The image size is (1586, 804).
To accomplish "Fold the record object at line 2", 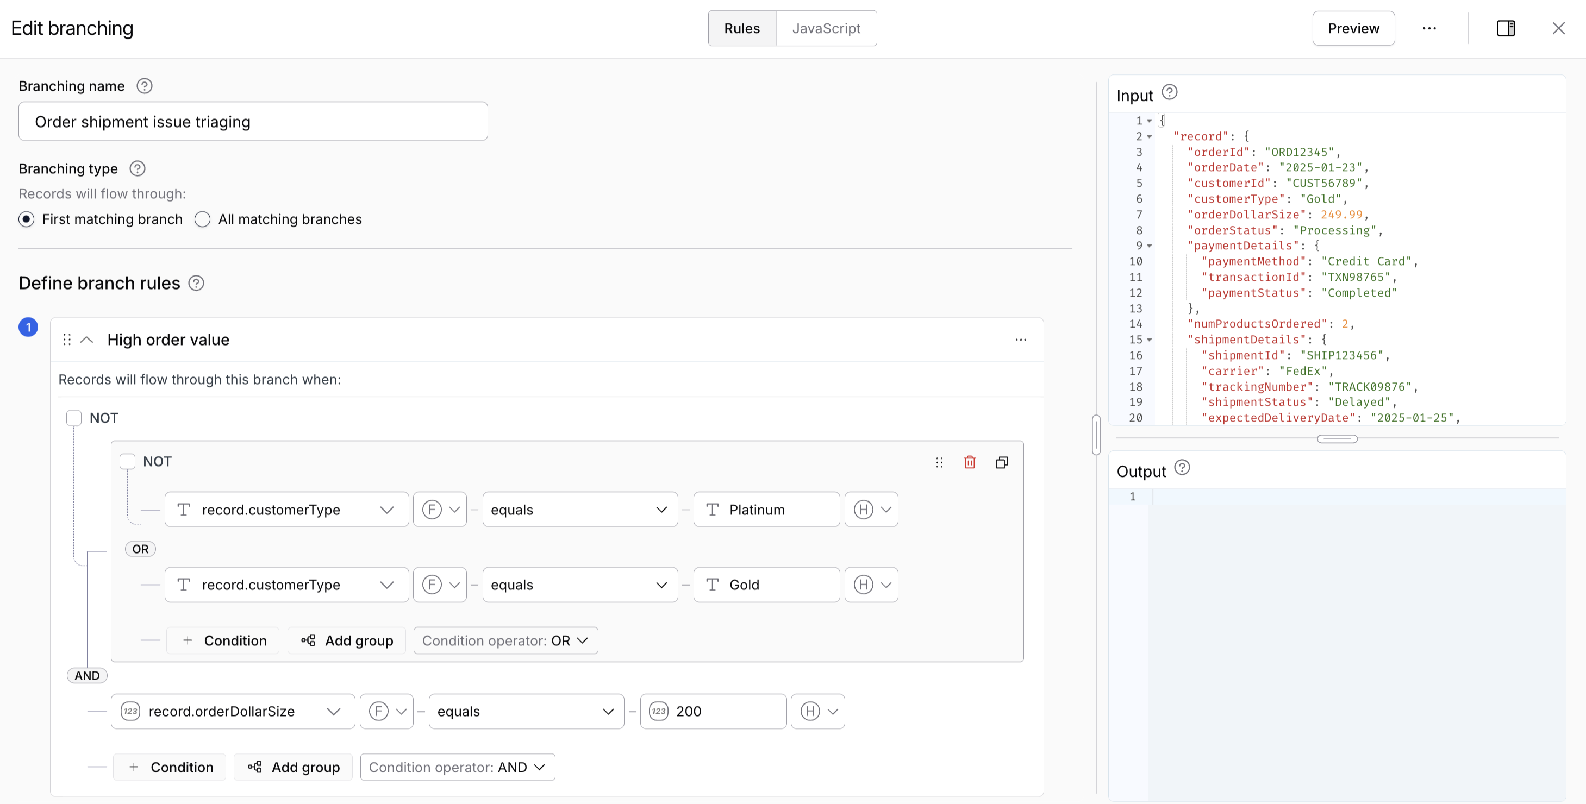I will pyautogui.click(x=1149, y=136).
